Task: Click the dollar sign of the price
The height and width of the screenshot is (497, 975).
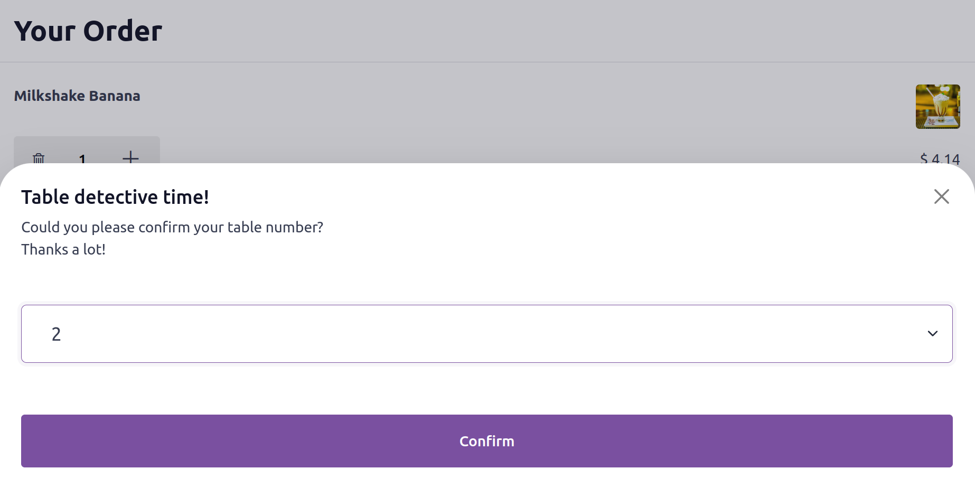Action: pyautogui.click(x=924, y=158)
